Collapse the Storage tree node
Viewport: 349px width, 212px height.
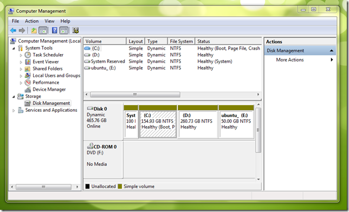(x=14, y=97)
